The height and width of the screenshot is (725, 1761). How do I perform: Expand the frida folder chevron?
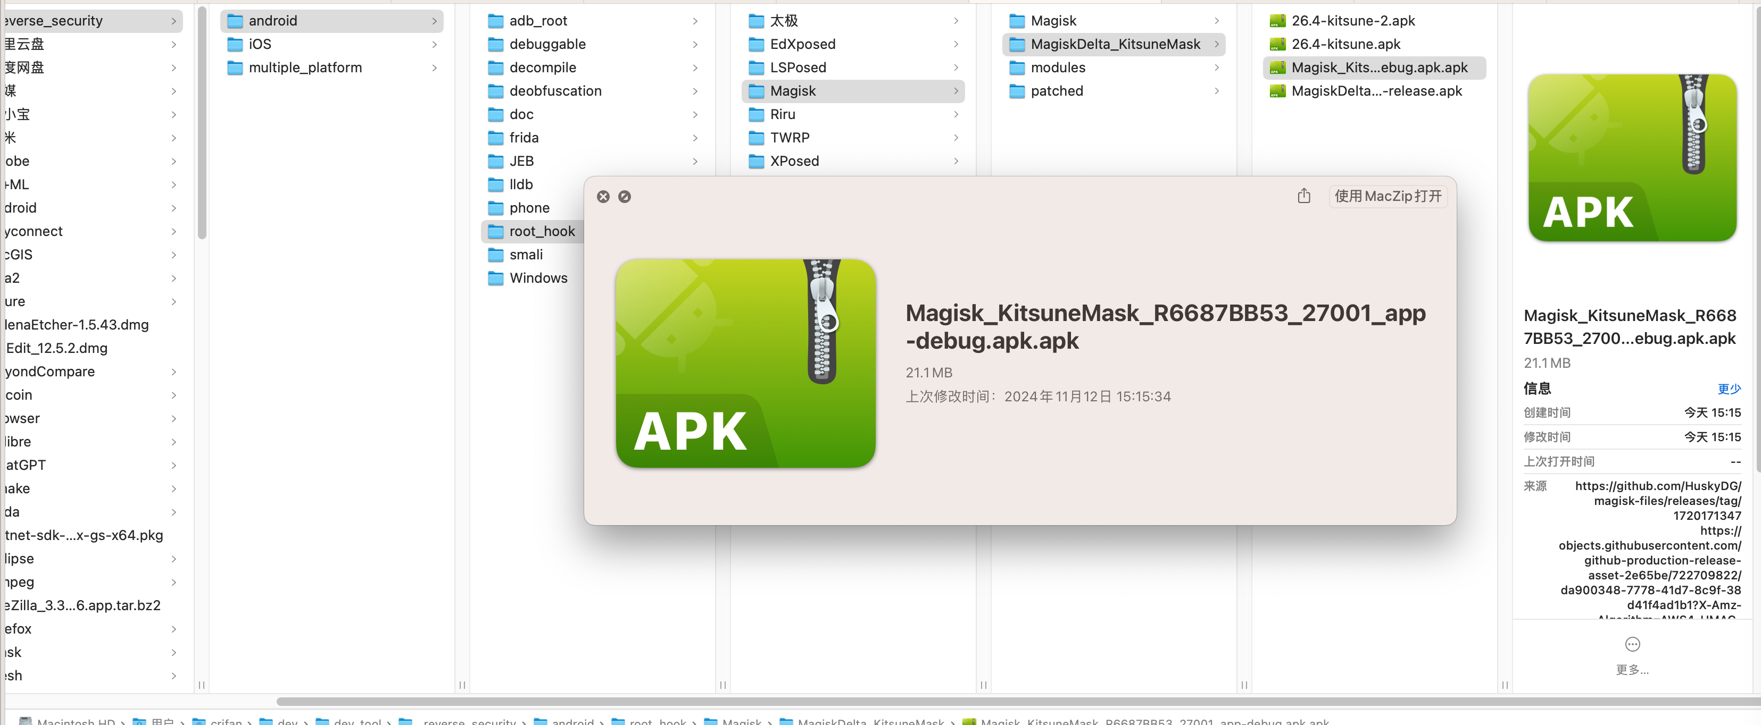pos(695,138)
